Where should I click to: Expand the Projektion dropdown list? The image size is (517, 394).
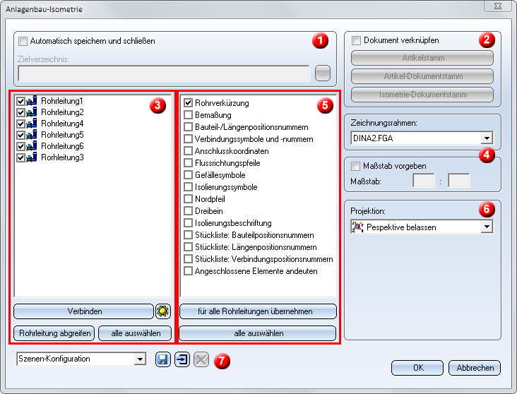click(487, 227)
